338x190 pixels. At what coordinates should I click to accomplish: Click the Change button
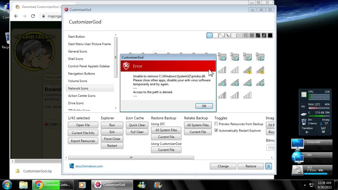[x=223, y=166]
